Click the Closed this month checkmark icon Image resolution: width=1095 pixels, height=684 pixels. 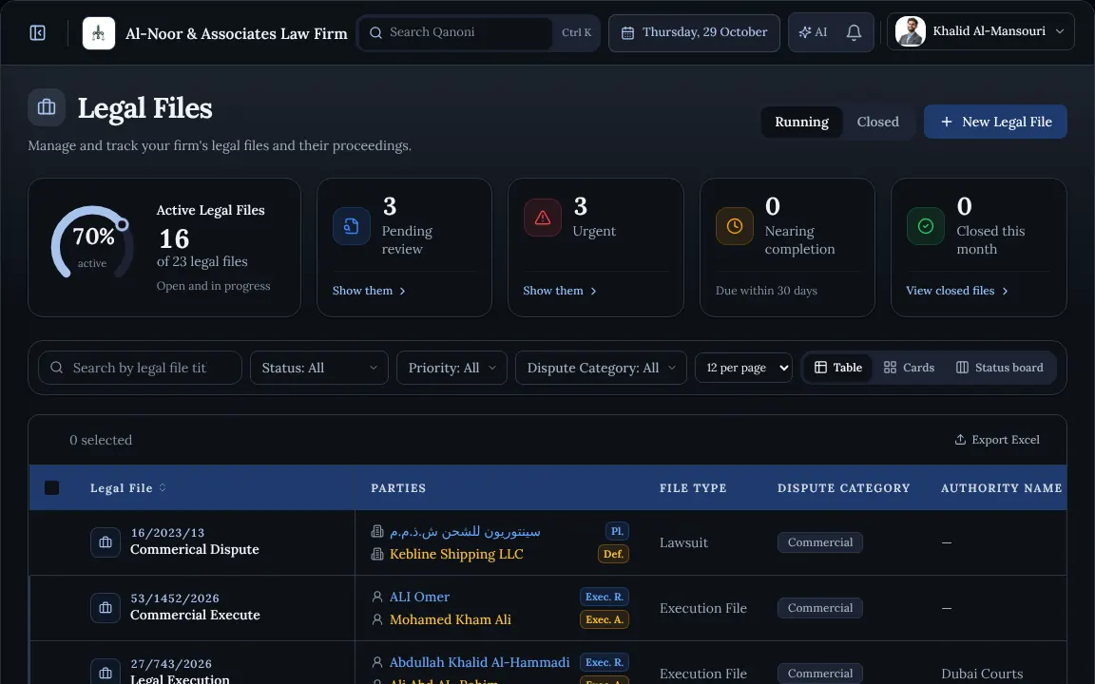925,226
